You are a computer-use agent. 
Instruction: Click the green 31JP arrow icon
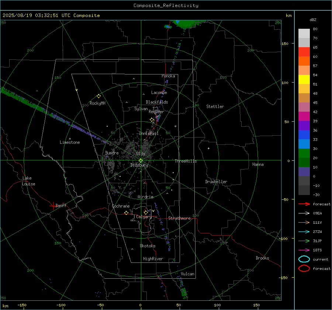coord(304,241)
